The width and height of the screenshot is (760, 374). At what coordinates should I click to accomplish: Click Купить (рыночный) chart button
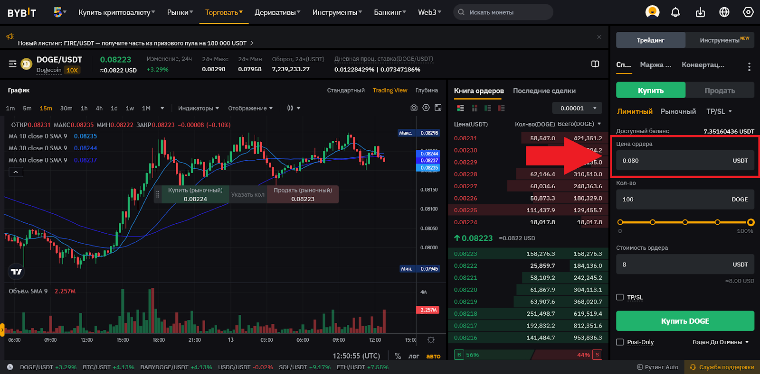[x=195, y=194]
